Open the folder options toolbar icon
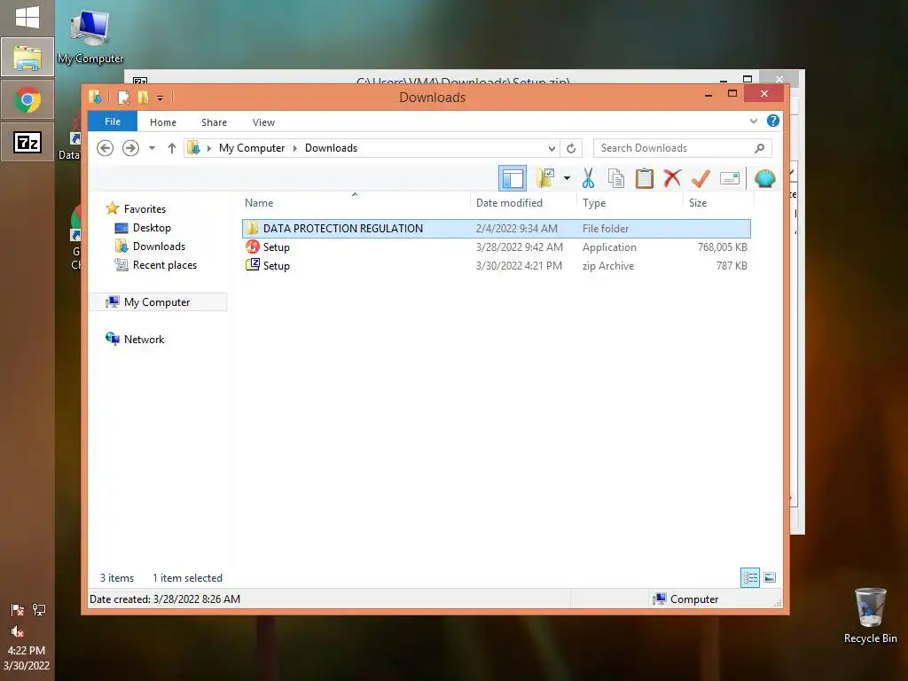 coord(545,178)
